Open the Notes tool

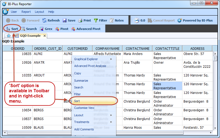[x=112, y=20]
